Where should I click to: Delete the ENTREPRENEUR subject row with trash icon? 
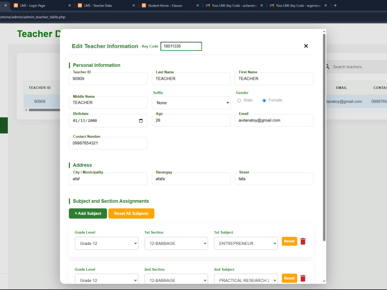click(303, 241)
